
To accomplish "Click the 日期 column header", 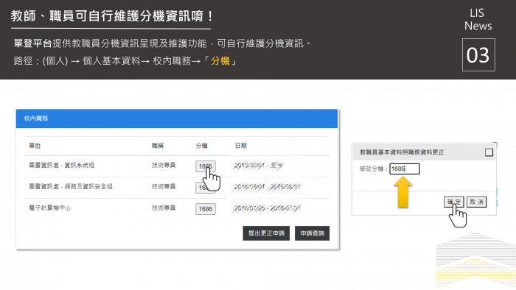I will [240, 146].
